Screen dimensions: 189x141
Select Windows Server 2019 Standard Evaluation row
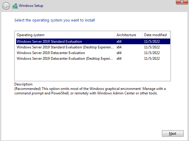[x=93, y=42]
